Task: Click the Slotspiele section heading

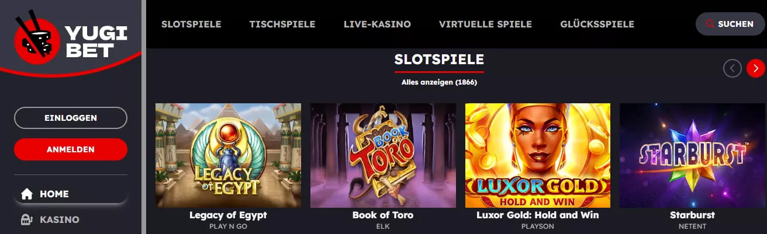Action: pos(439,60)
